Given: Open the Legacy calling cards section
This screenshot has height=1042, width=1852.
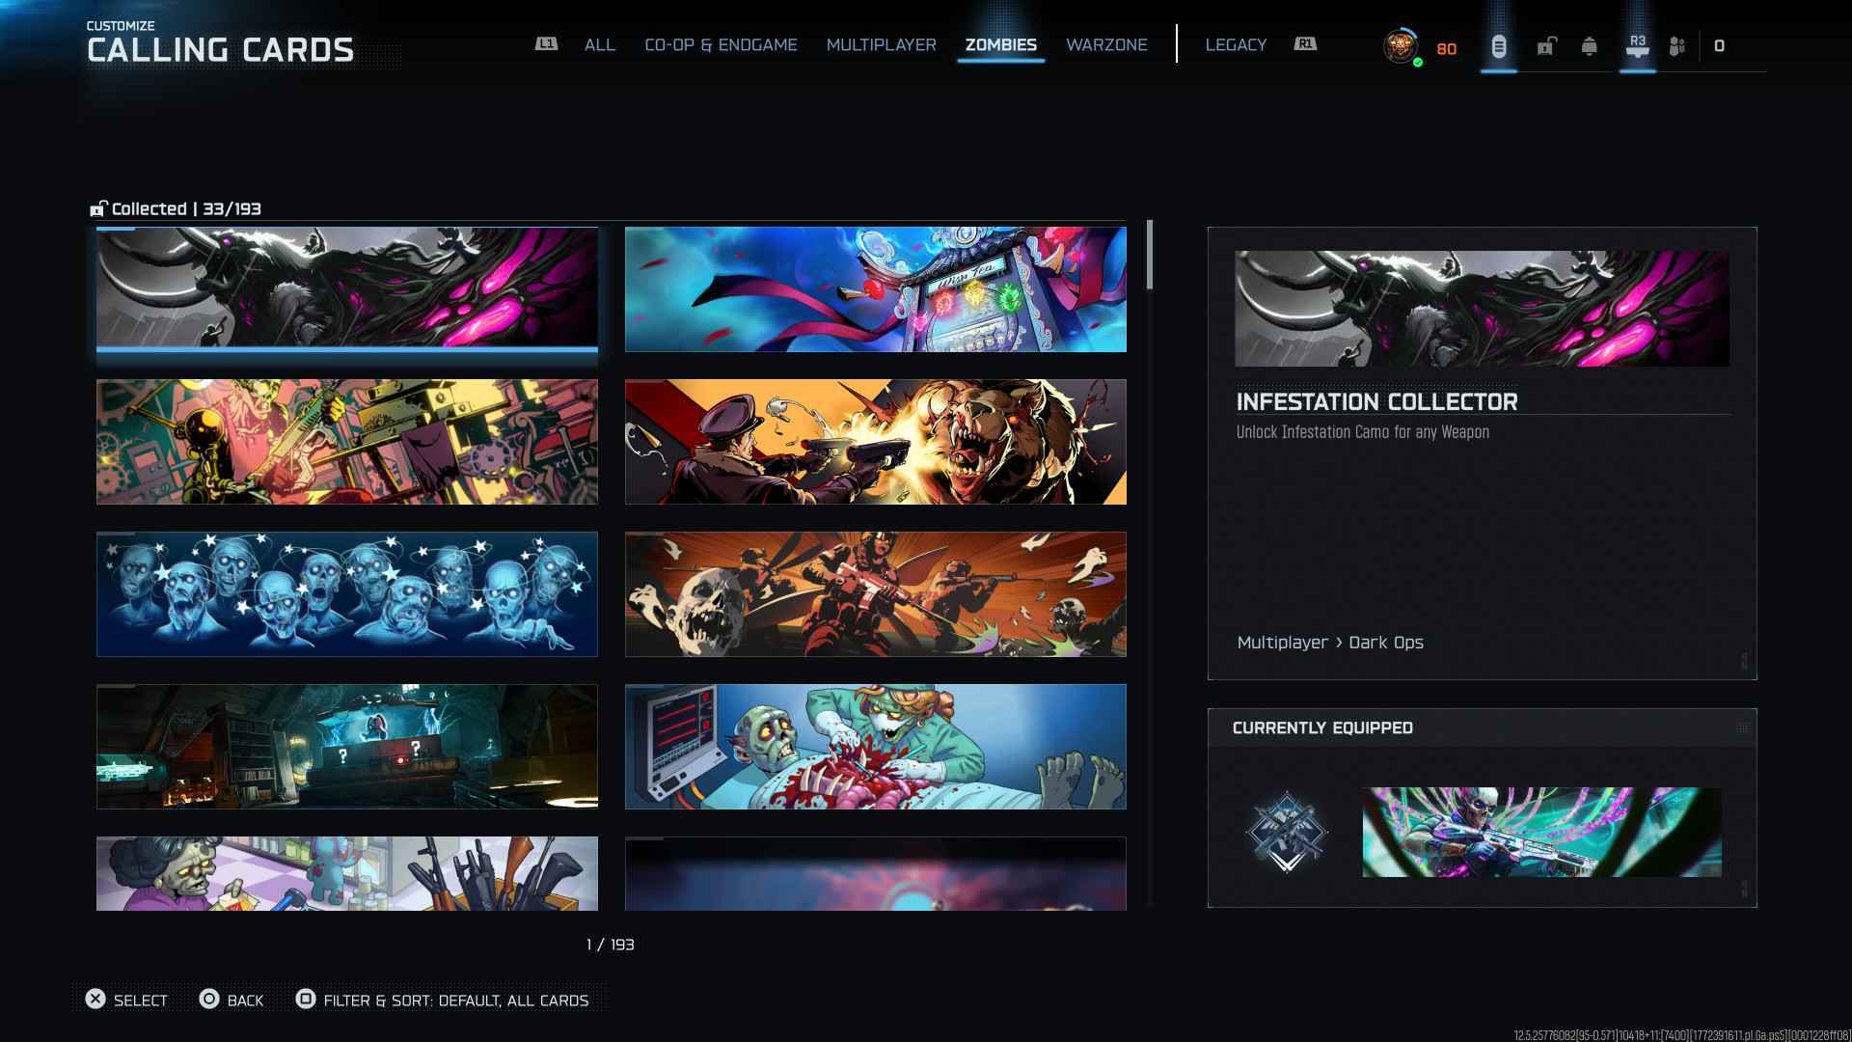Looking at the screenshot, I should pyautogui.click(x=1236, y=44).
